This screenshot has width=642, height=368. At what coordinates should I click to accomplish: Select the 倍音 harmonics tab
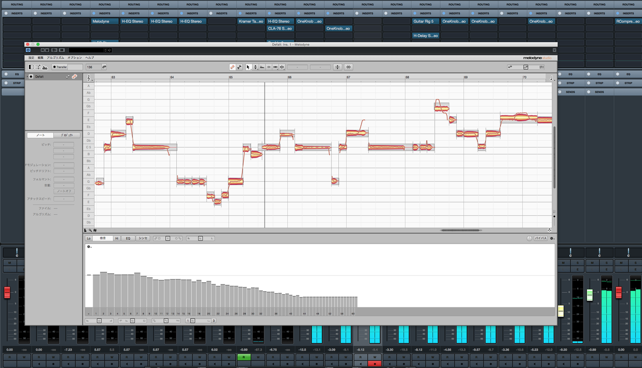tap(103, 238)
